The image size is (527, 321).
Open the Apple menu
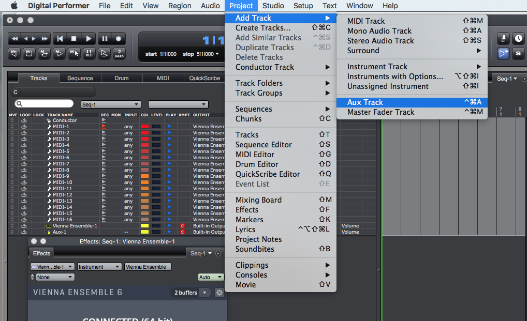[14, 6]
